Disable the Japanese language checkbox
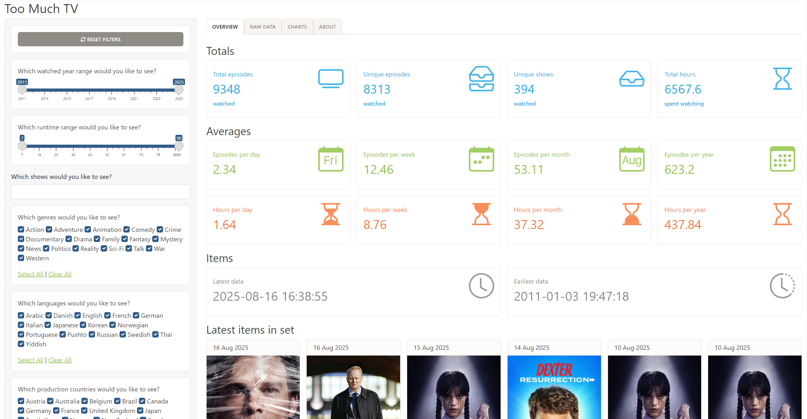The height and width of the screenshot is (419, 807). pyautogui.click(x=48, y=325)
